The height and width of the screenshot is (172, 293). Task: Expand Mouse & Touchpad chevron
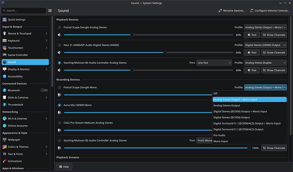46,33
